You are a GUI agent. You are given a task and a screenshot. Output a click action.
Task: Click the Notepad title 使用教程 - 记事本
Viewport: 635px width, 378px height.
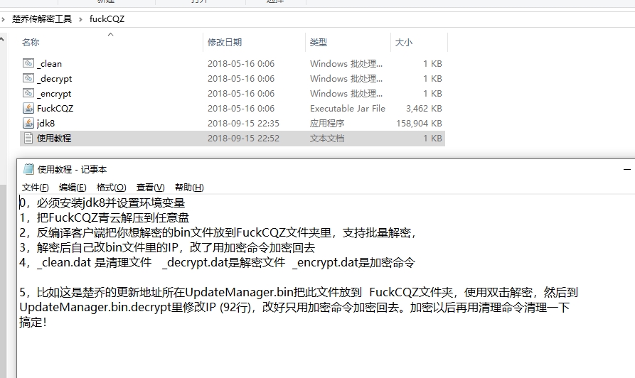[72, 170]
